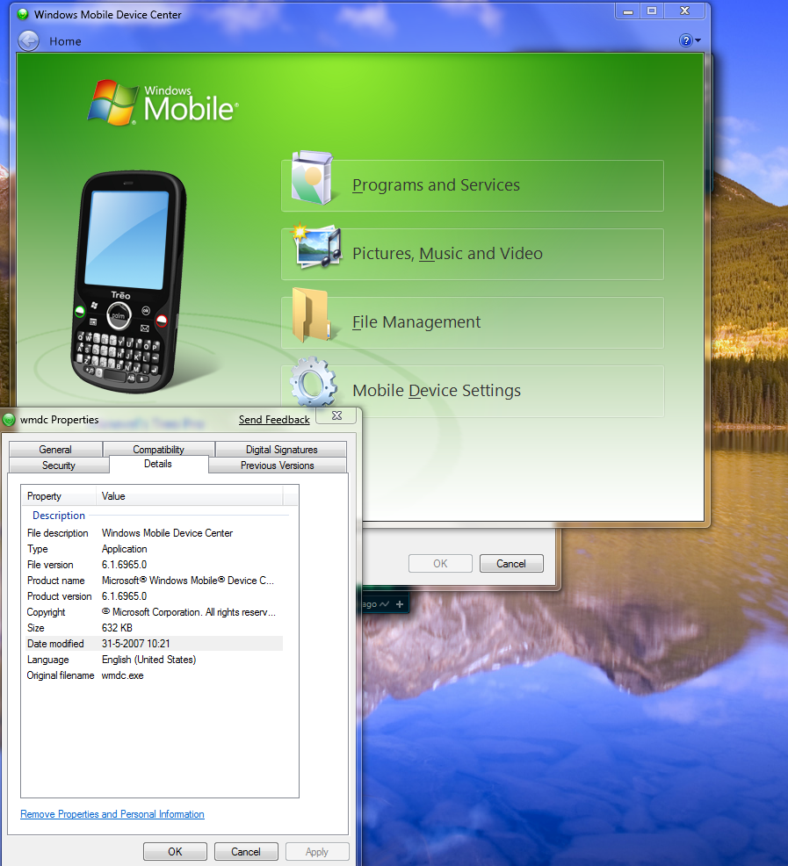Viewport: 788px width, 866px height.
Task: Click the back arrow button next to Home
Action: (x=28, y=41)
